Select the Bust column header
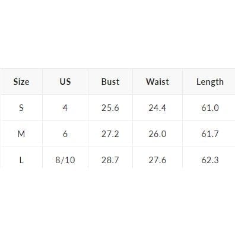235x235 pixels. click(110, 82)
